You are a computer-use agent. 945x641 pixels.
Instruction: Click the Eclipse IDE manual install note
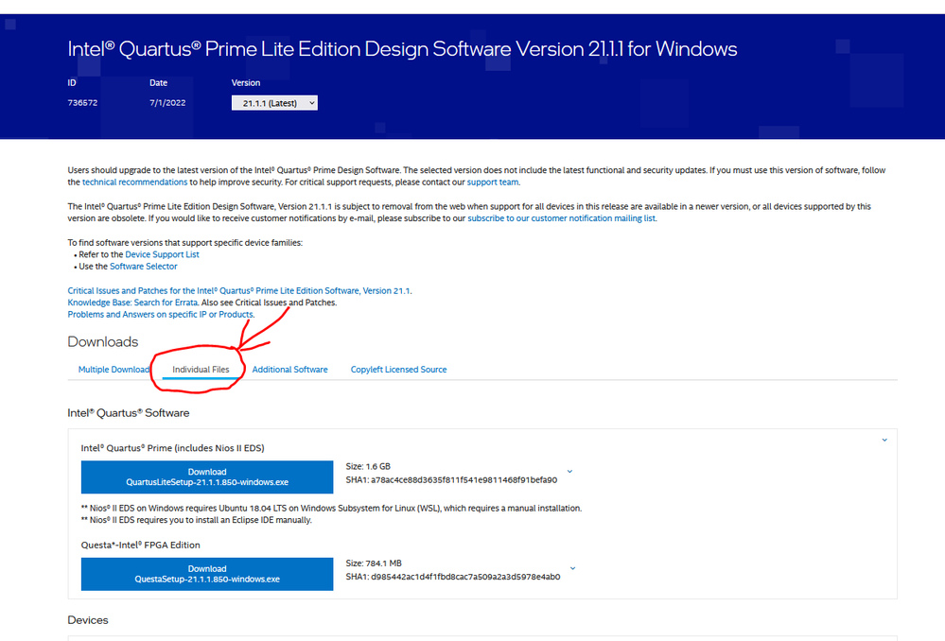tap(197, 520)
